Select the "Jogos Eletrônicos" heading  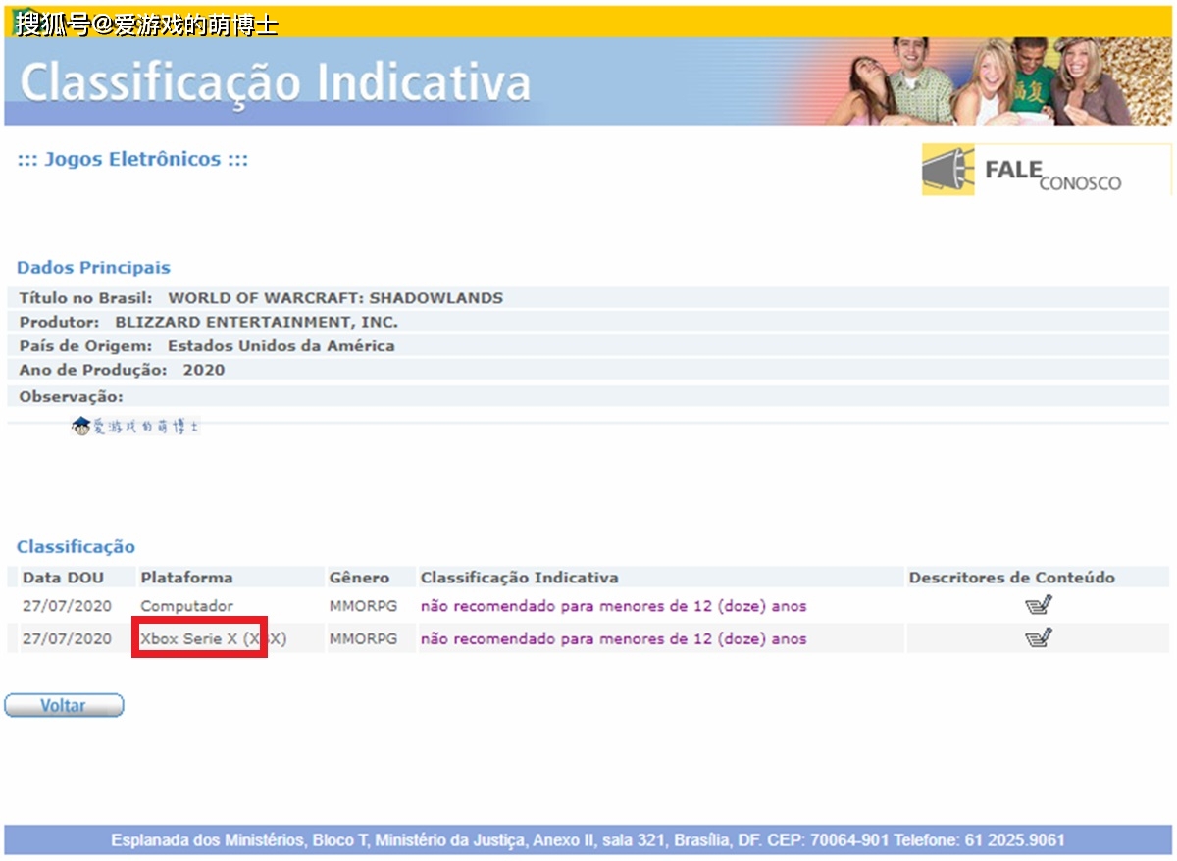[132, 159]
